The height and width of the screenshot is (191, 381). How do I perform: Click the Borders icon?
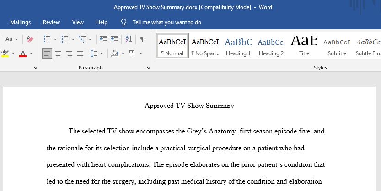[133, 53]
